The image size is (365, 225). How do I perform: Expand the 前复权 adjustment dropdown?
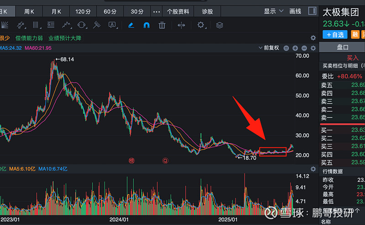pos(269,48)
